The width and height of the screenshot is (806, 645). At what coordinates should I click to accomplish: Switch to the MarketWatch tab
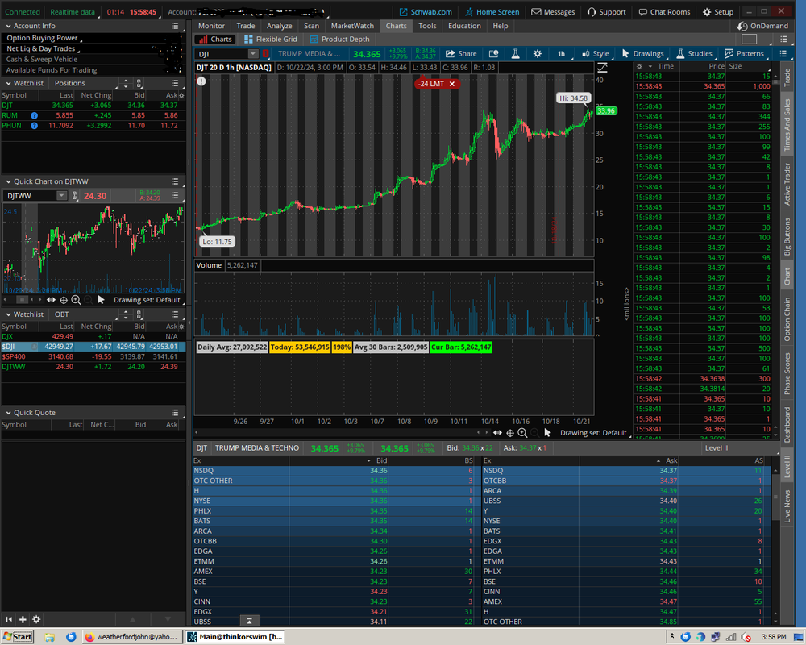[x=353, y=26]
